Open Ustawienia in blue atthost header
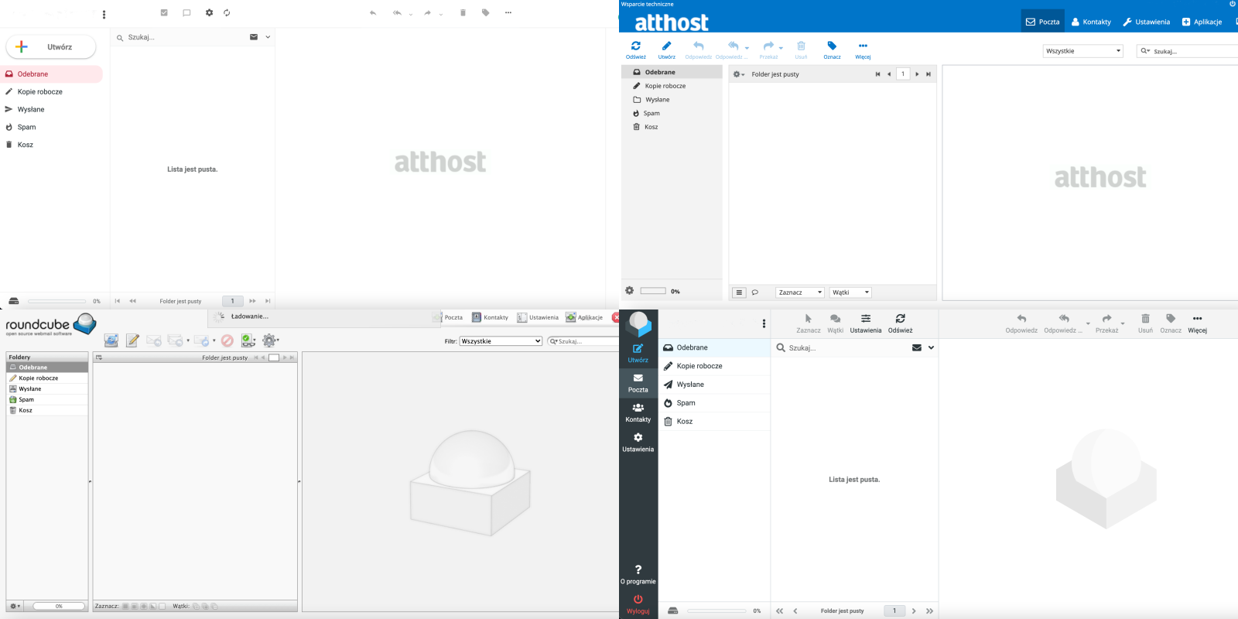This screenshot has height=619, width=1238. pos(1147,22)
